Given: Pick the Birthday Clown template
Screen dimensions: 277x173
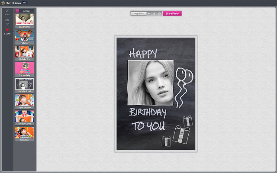Looking at the screenshot, I should pos(25,117).
